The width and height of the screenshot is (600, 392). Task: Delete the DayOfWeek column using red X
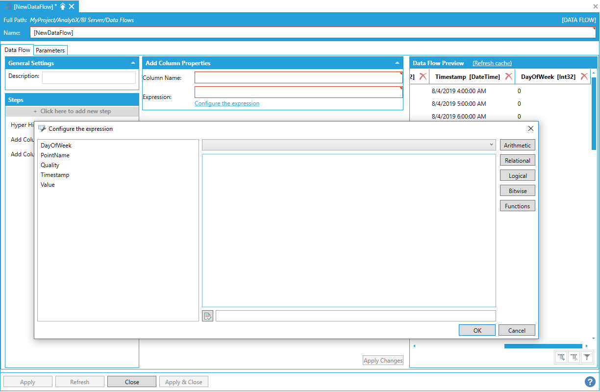pos(584,76)
